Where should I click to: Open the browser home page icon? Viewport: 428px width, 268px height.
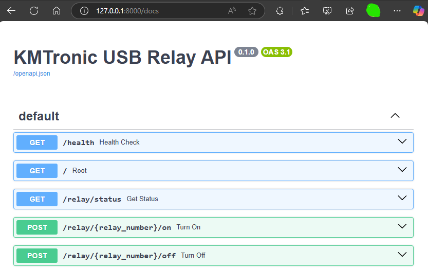57,11
